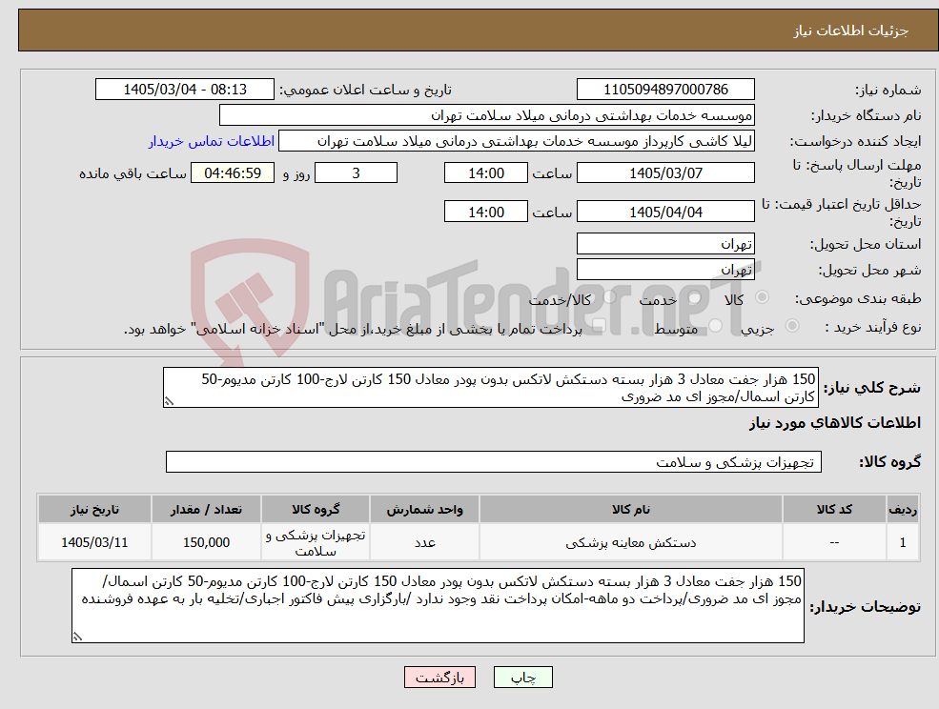
Task: Click the response deadline date 1405/03/07
Action: [665, 173]
